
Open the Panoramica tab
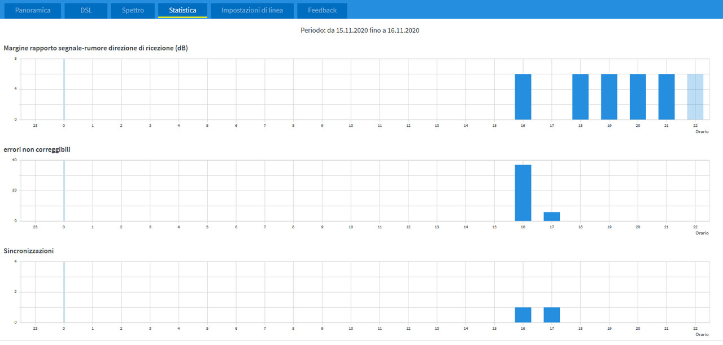[x=32, y=11]
